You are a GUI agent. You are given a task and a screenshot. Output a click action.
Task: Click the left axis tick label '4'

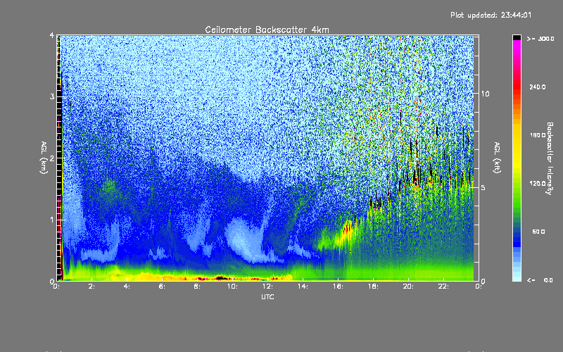(52, 35)
